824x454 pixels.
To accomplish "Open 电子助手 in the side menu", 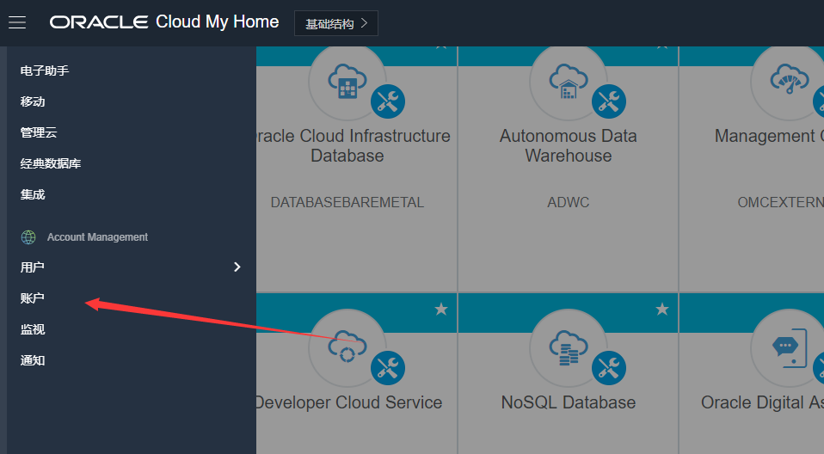I will click(x=45, y=71).
